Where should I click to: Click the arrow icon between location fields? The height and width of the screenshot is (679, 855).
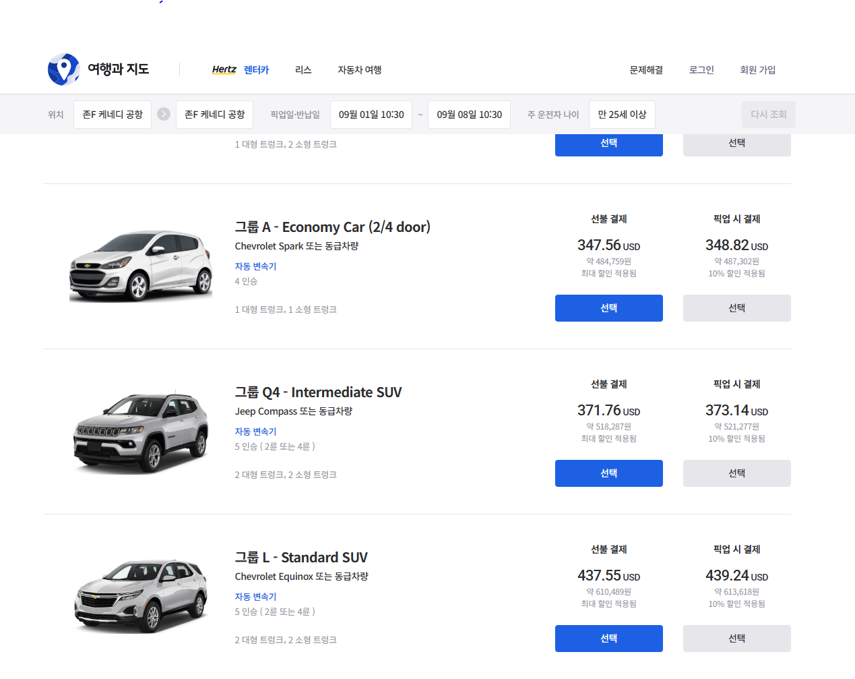[x=164, y=114]
